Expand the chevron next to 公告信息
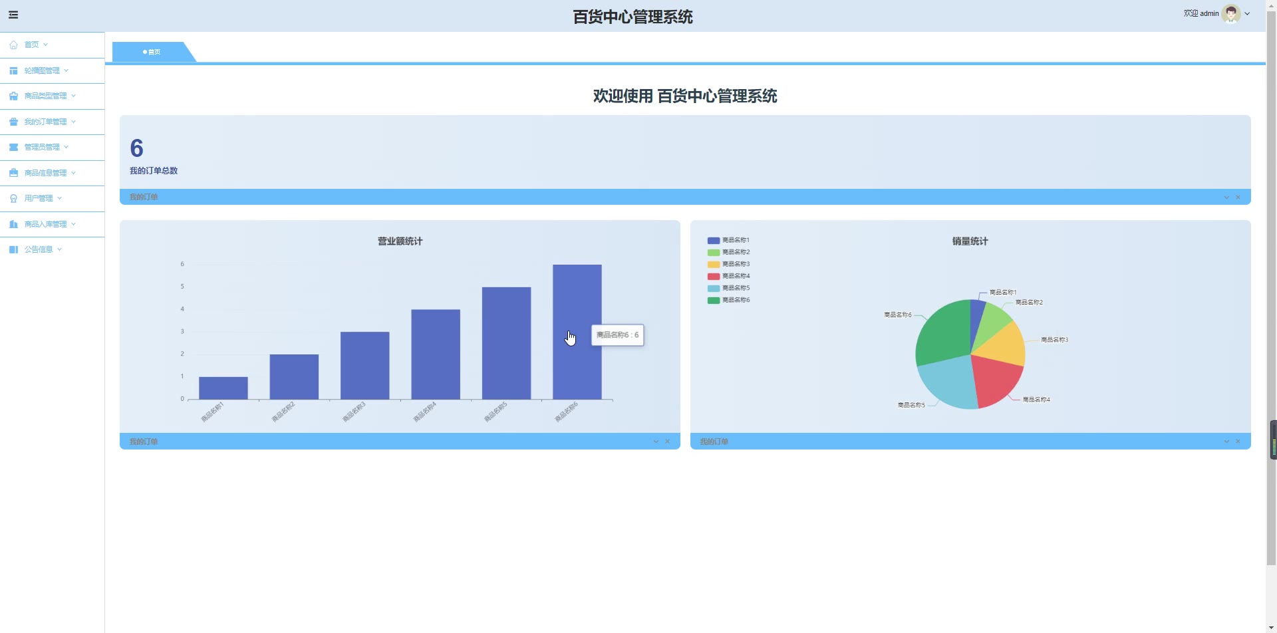The image size is (1277, 633). coord(59,249)
